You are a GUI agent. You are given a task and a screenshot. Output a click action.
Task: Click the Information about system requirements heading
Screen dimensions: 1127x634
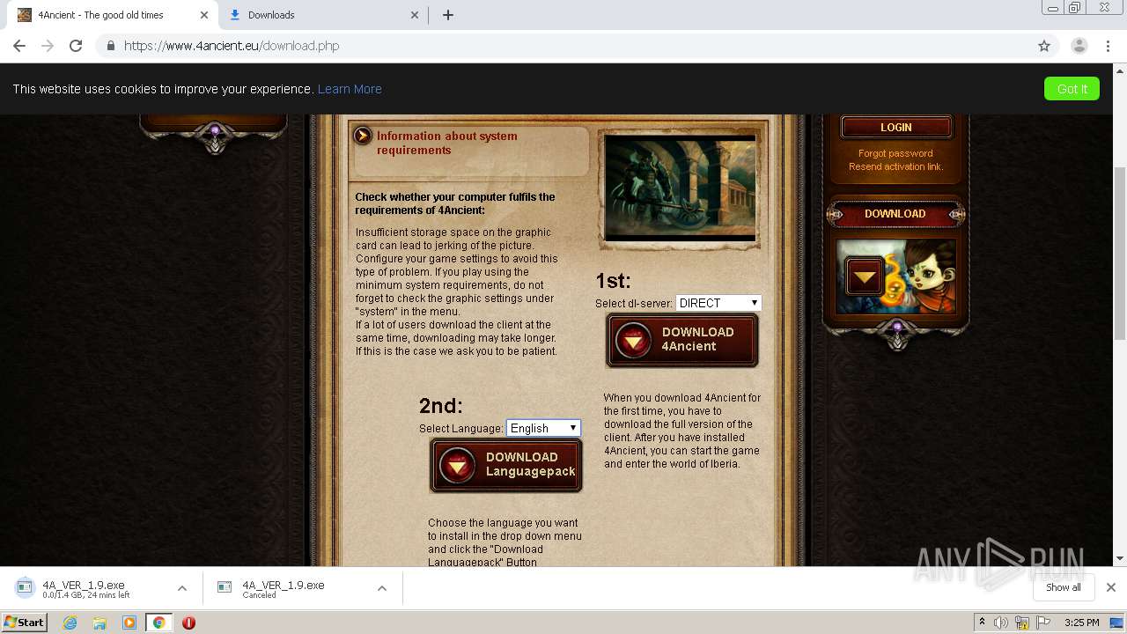click(447, 143)
